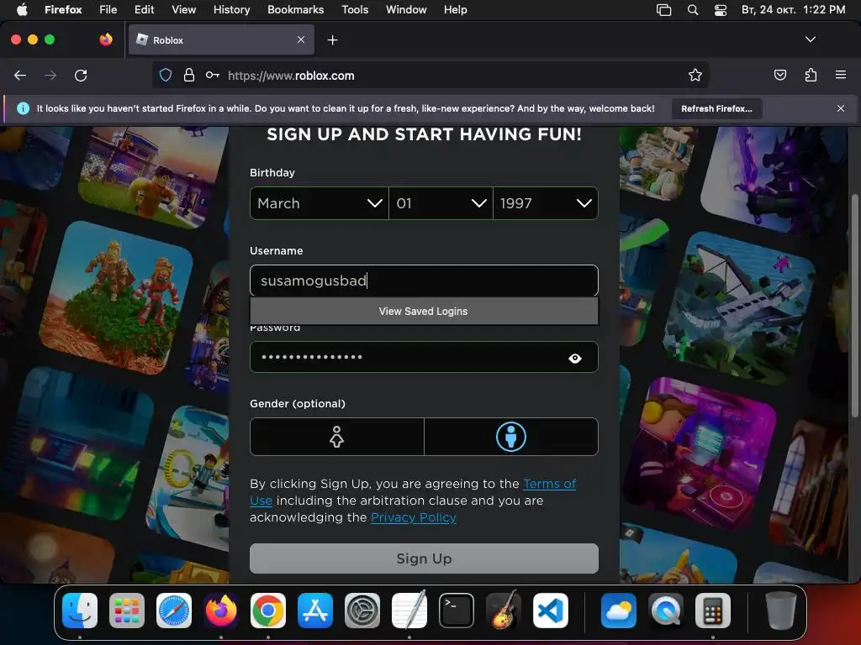Viewport: 861px width, 645px height.
Task: Open the Help menu
Action: pyautogui.click(x=455, y=10)
